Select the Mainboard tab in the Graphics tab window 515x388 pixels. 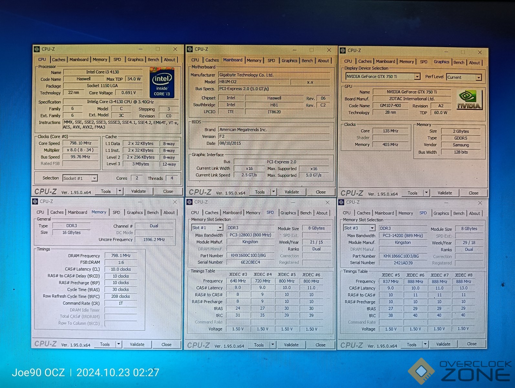[x=385, y=61]
